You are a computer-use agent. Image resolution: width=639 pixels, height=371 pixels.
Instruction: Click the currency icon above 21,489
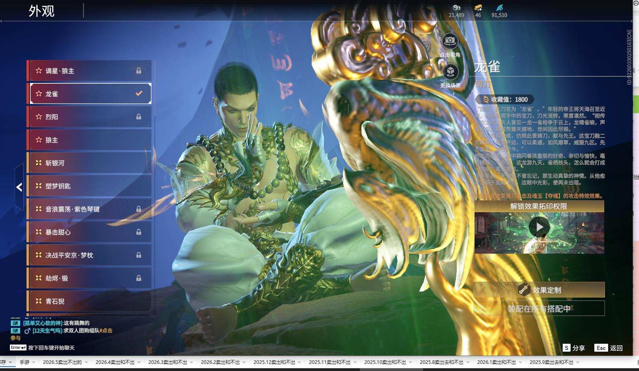[x=456, y=8]
